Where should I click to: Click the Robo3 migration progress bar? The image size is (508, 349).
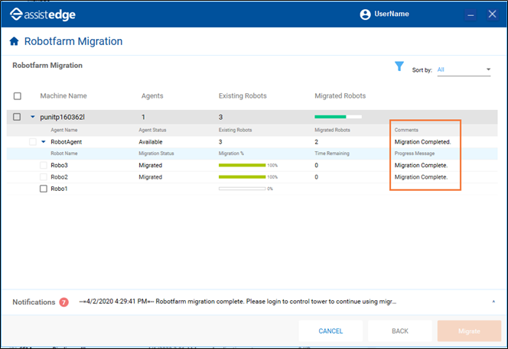[x=242, y=165]
